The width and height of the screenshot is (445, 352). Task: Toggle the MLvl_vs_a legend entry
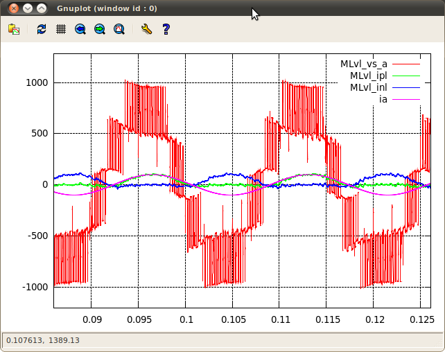(363, 64)
